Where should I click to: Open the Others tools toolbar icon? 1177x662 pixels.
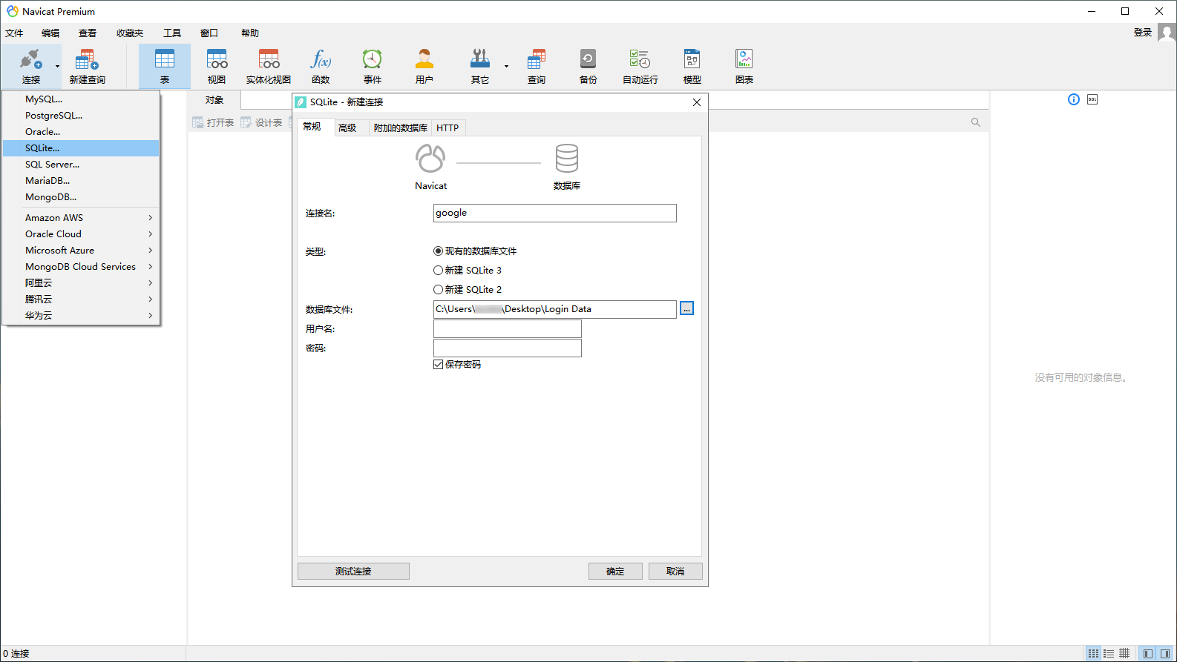(x=480, y=67)
